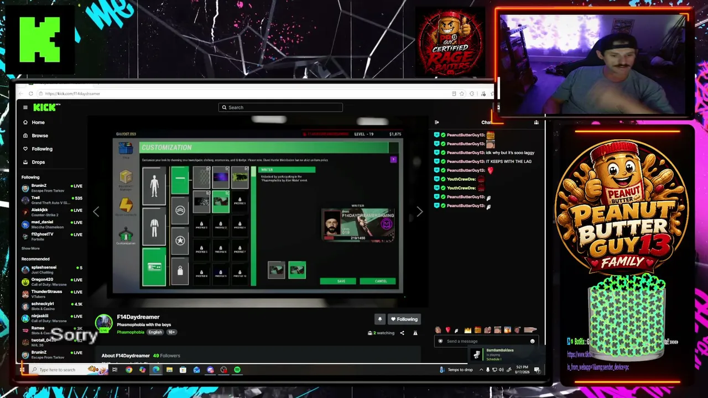Click the first YouthCrewDre username in chat
The width and height of the screenshot is (708, 398).
461,179
